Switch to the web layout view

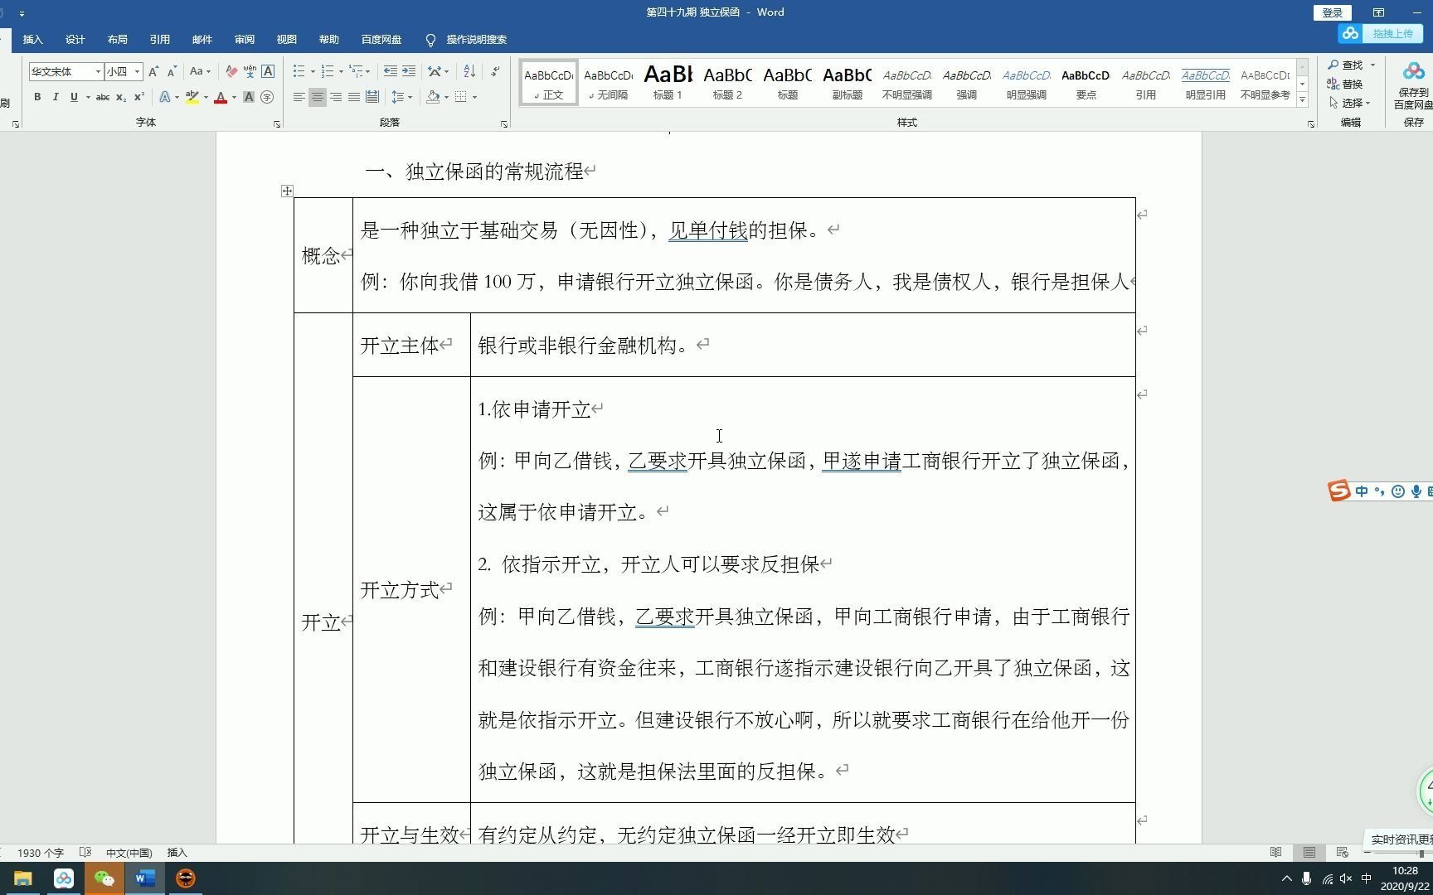[1343, 852]
